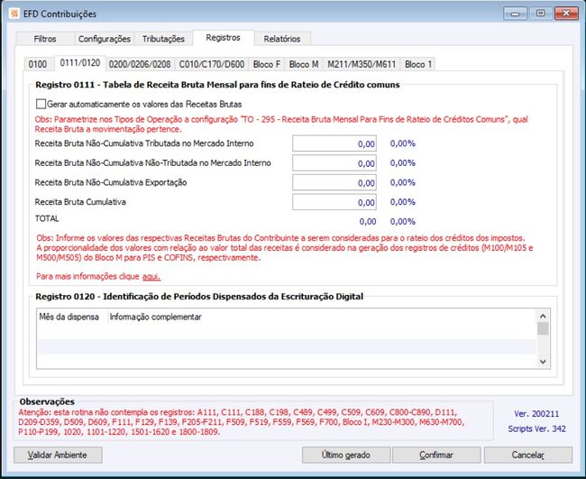Open the 0200/0206/0208 sub-tab

pos(140,64)
